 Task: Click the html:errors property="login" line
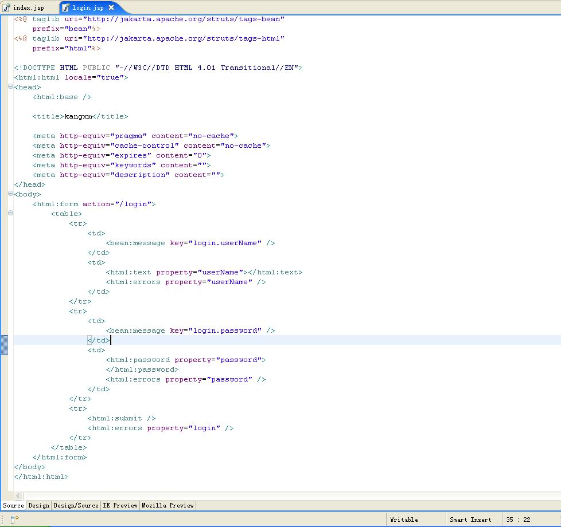click(x=161, y=428)
